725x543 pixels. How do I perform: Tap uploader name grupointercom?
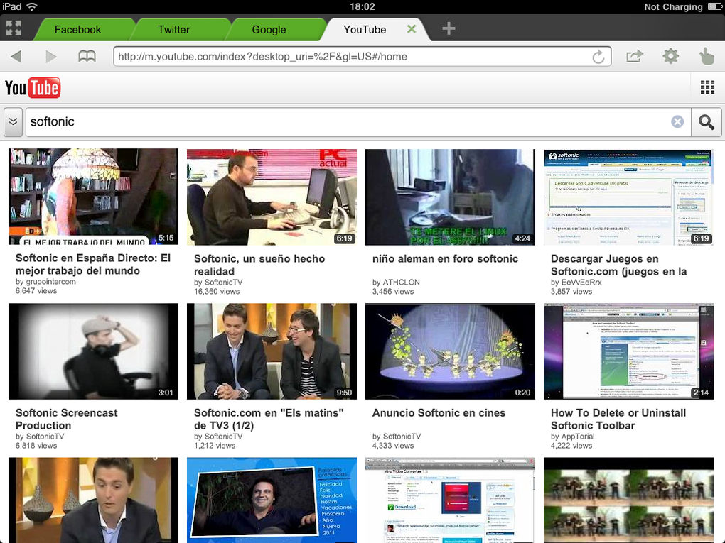point(51,282)
